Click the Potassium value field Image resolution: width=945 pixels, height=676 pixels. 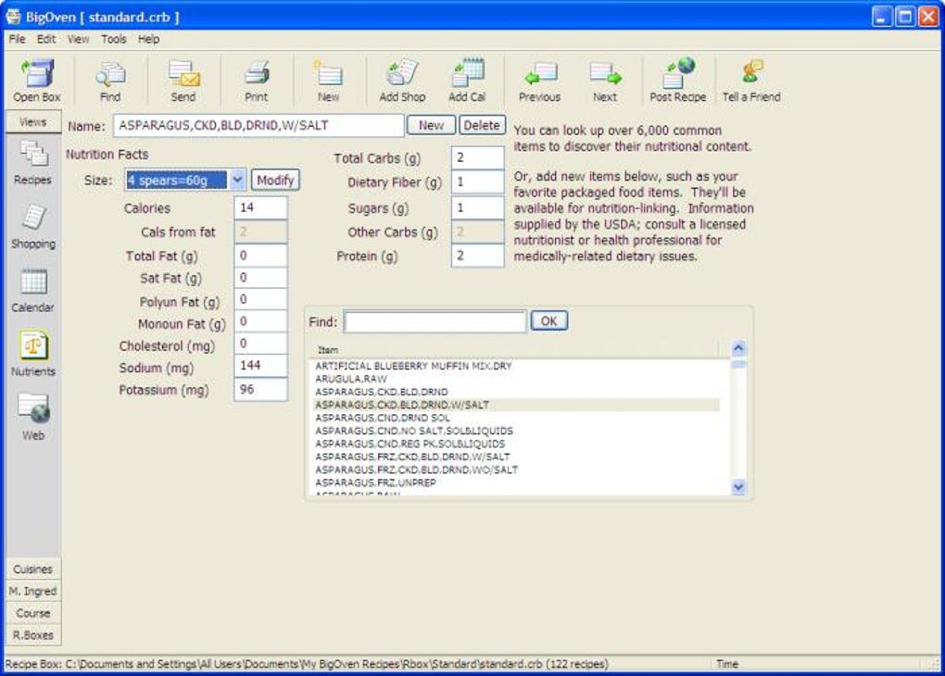[260, 390]
